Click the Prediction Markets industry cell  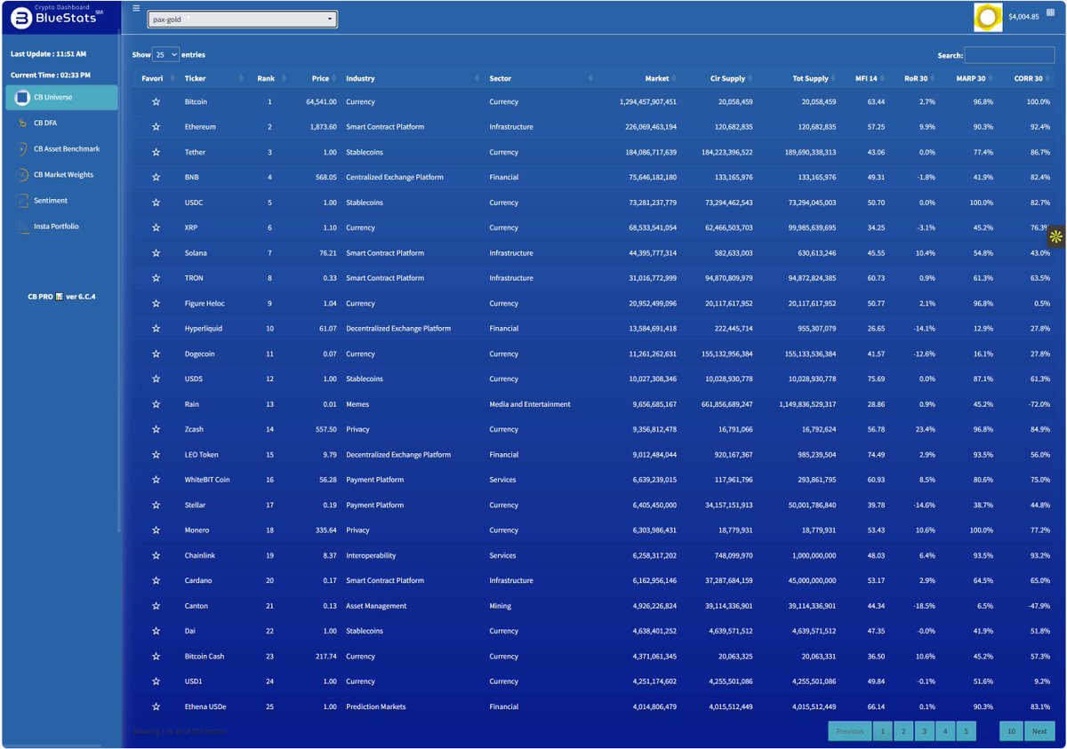pyautogui.click(x=376, y=707)
